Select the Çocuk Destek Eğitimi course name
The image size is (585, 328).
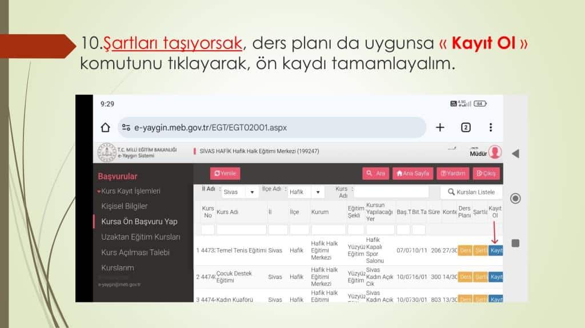(234, 277)
